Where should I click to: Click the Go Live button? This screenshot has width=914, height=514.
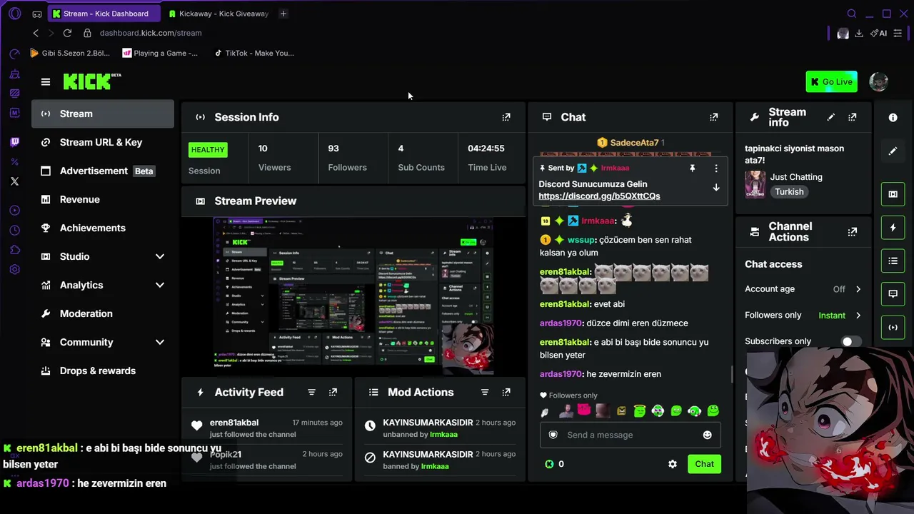831,81
